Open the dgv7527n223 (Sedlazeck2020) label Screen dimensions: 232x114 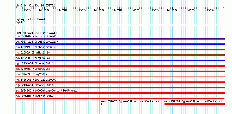(x=37, y=42)
